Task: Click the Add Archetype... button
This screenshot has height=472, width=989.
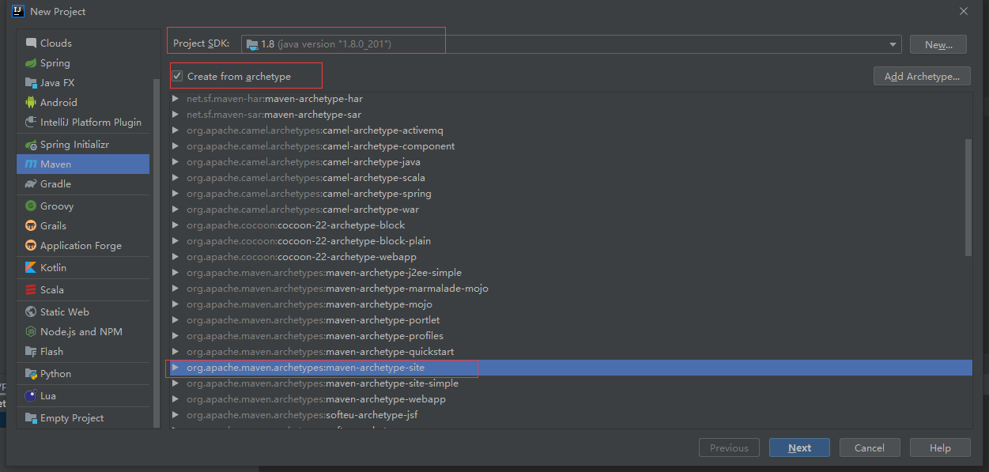Action: 922,76
